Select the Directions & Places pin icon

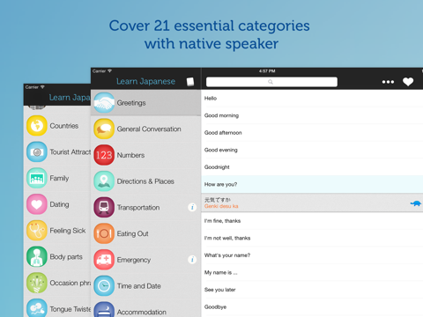click(104, 181)
